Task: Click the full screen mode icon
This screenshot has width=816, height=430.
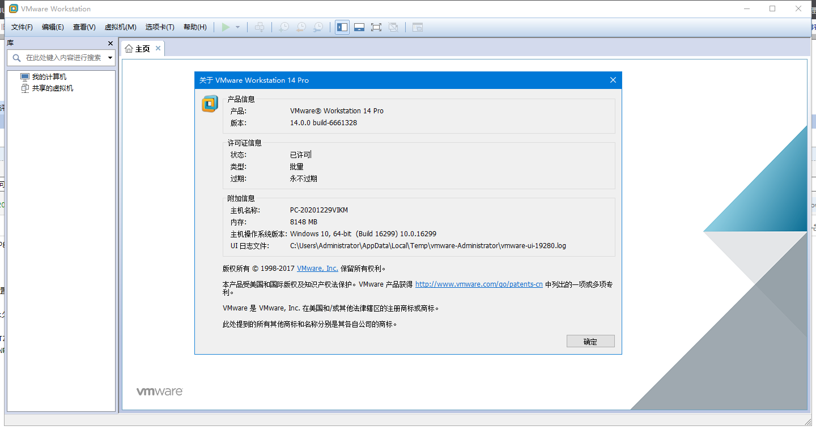Action: 376,27
